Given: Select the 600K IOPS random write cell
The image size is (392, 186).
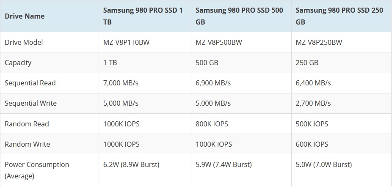Looking at the screenshot, I should click(312, 144).
